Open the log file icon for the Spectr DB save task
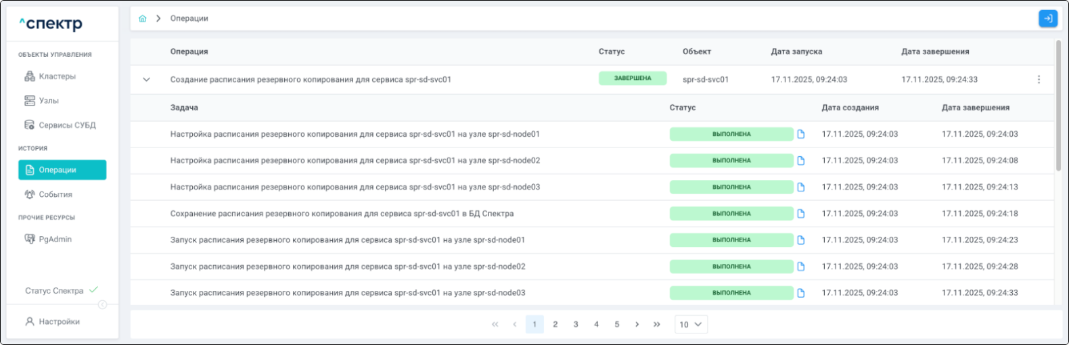This screenshot has height=345, width=1069. point(801,214)
